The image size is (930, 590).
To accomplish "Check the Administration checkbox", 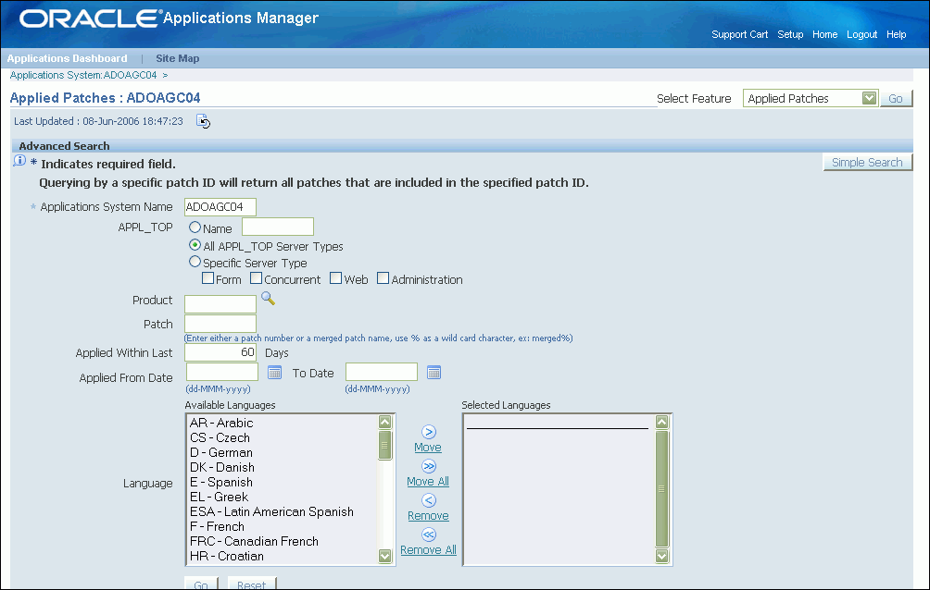I will [383, 278].
